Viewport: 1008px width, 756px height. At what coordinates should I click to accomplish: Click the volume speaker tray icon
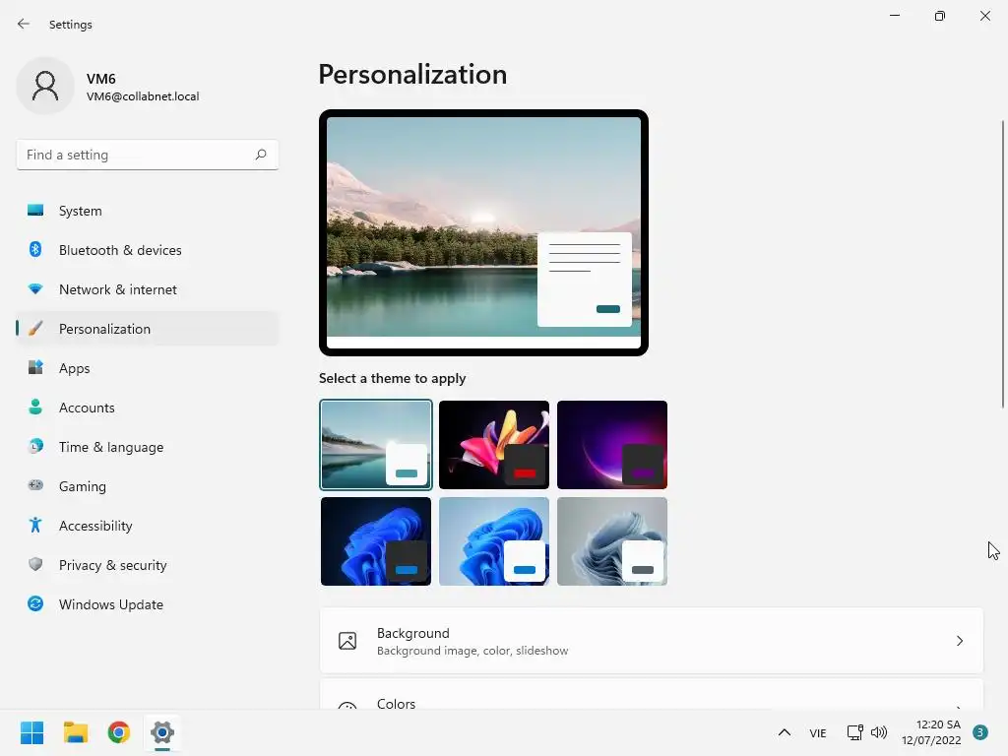click(879, 732)
